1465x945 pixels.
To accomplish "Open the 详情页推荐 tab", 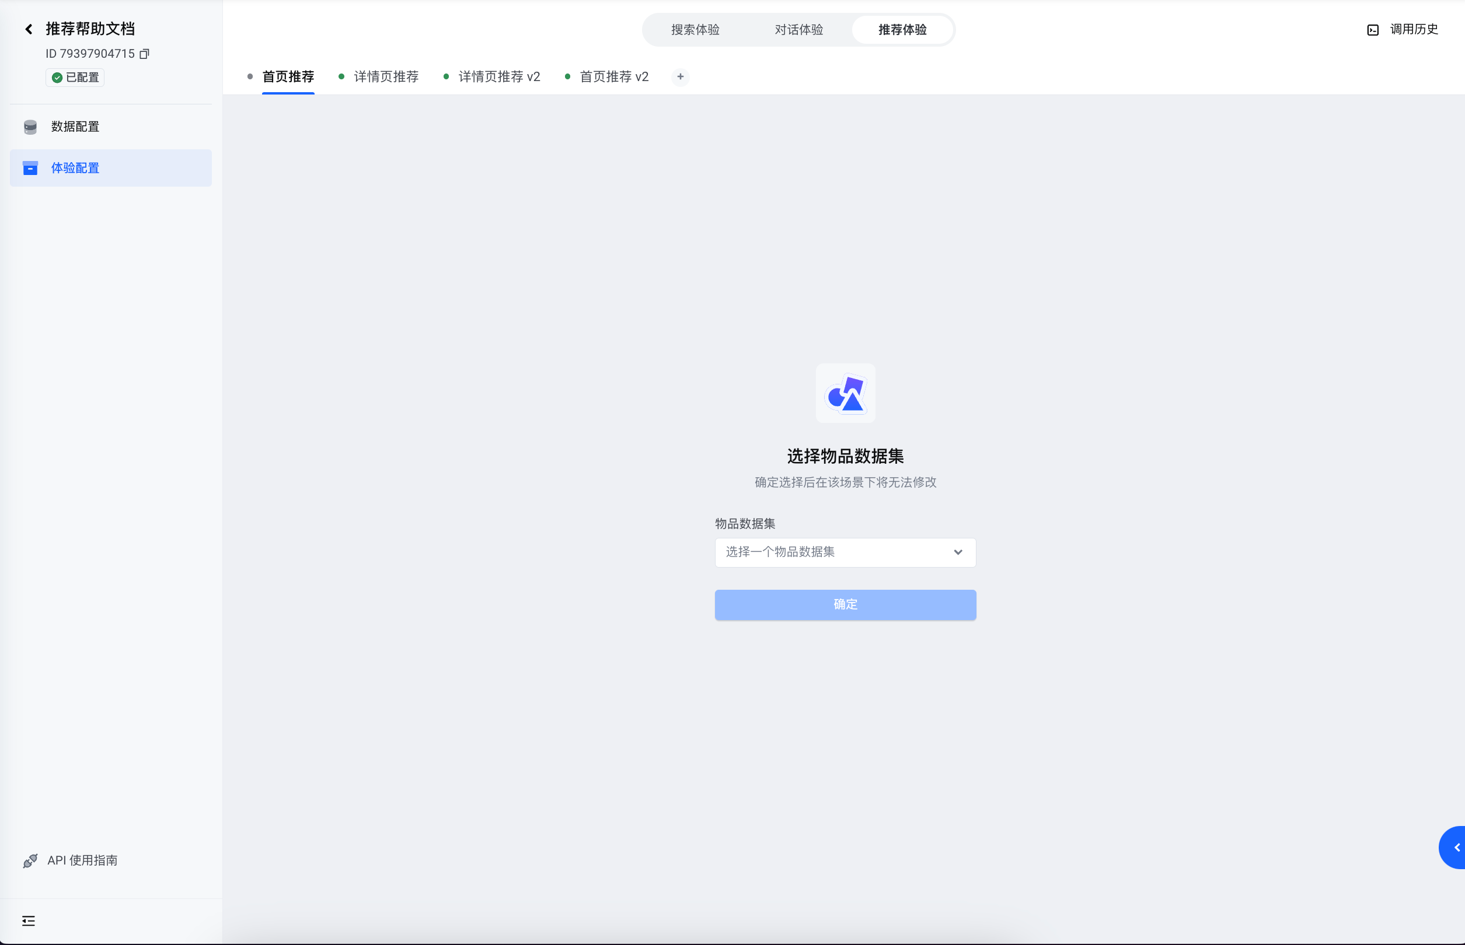I will 386,76.
